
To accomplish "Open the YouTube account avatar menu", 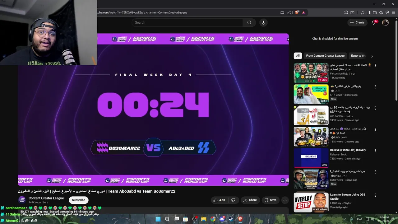I will coord(385,22).
